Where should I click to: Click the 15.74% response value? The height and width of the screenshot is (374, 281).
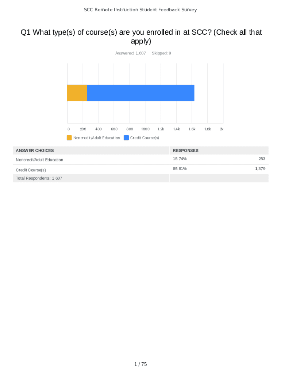[180, 159]
